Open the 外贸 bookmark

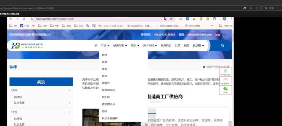24,26
